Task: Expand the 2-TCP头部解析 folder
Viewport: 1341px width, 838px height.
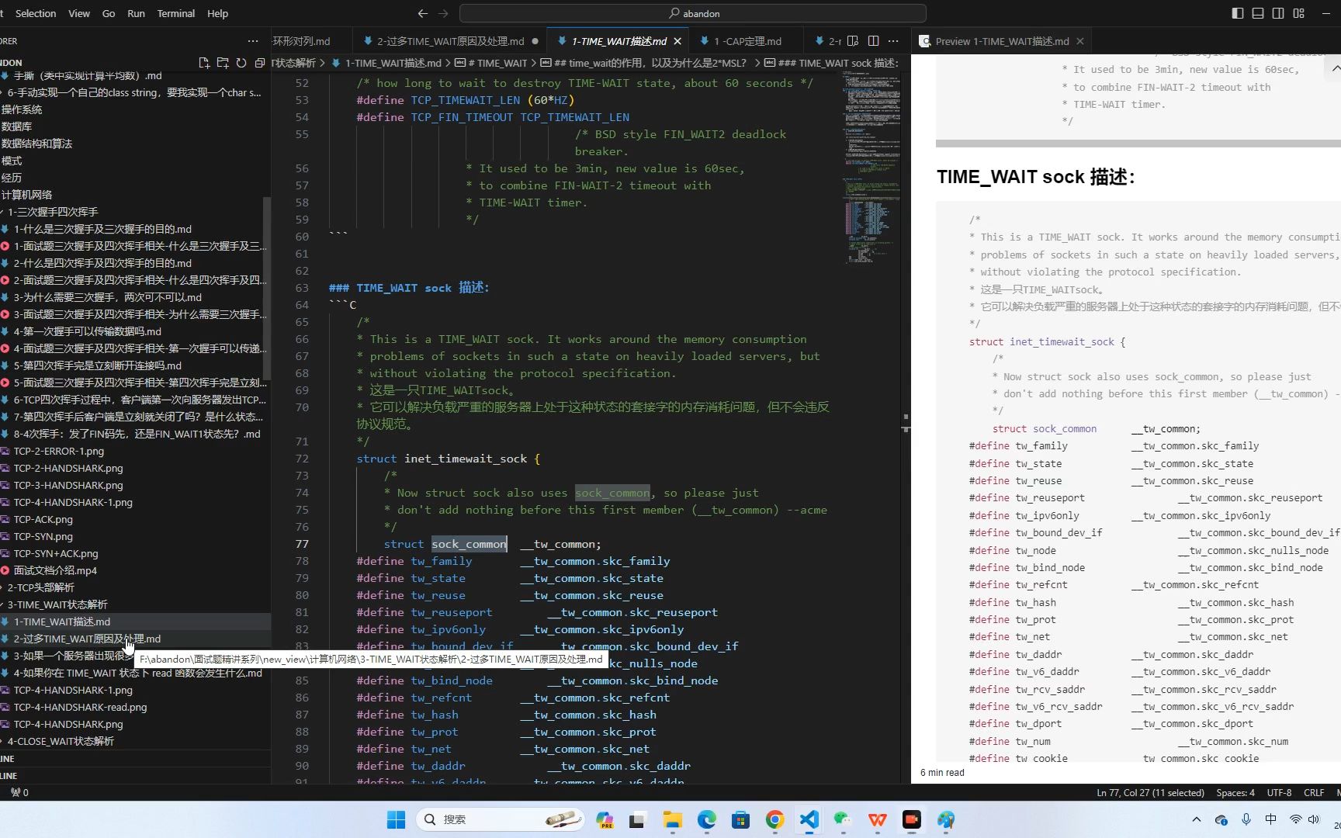Action: tap(40, 587)
